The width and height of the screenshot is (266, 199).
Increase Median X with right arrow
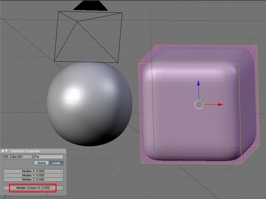(x=62, y=171)
